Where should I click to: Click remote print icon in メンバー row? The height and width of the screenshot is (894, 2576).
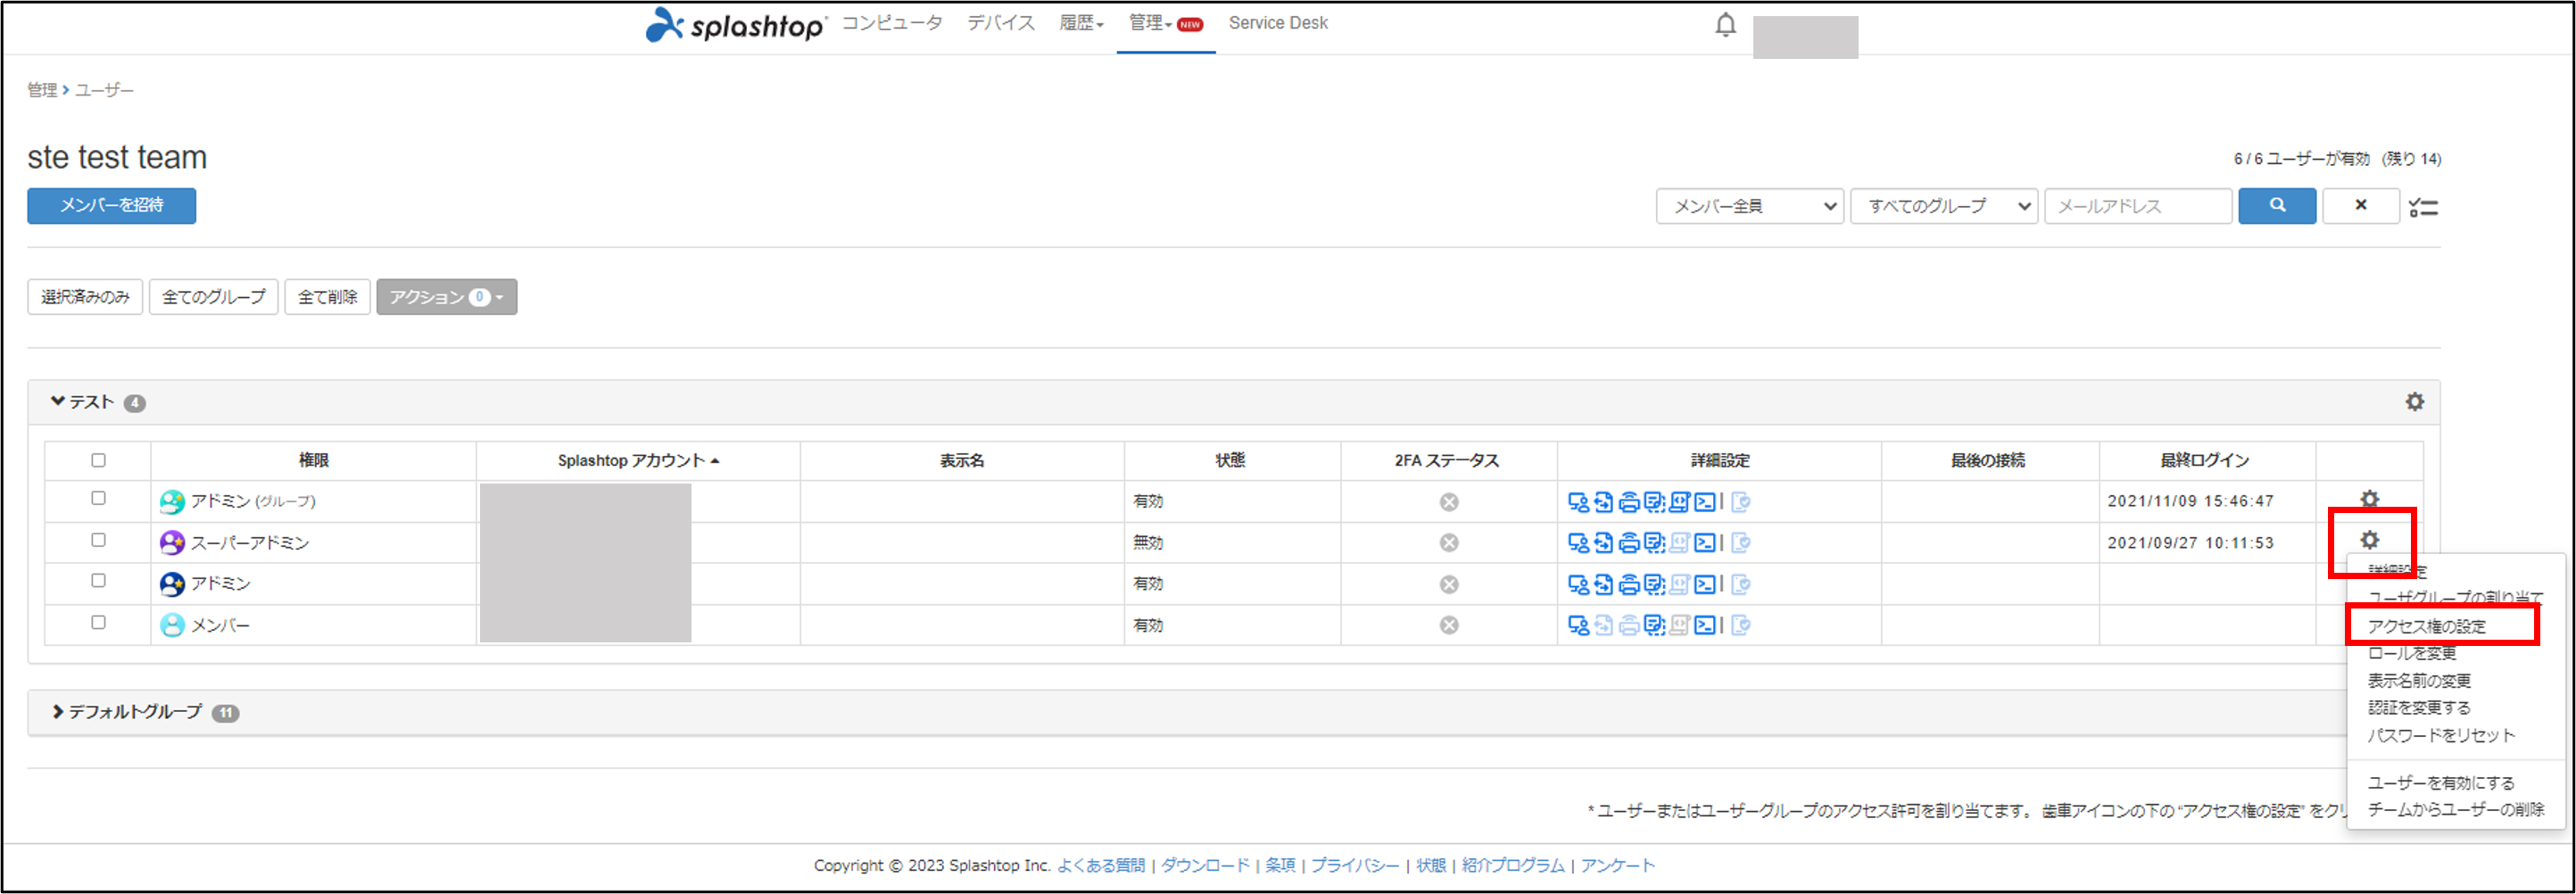click(1629, 625)
